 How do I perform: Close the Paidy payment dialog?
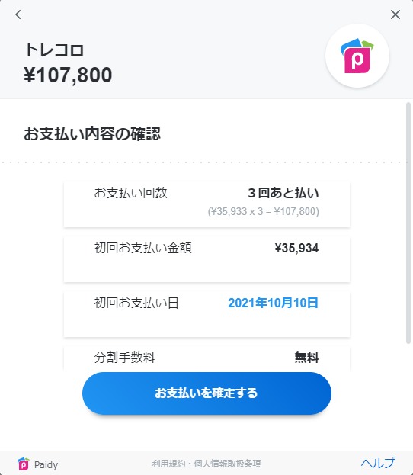point(395,14)
